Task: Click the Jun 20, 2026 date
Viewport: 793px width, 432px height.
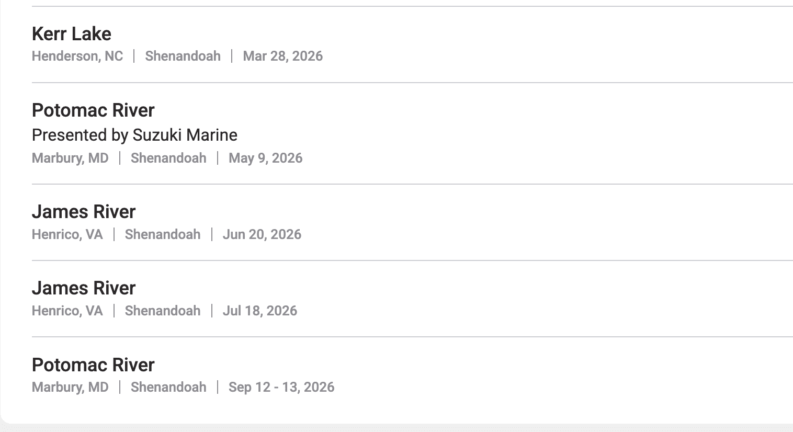Action: pyautogui.click(x=262, y=234)
